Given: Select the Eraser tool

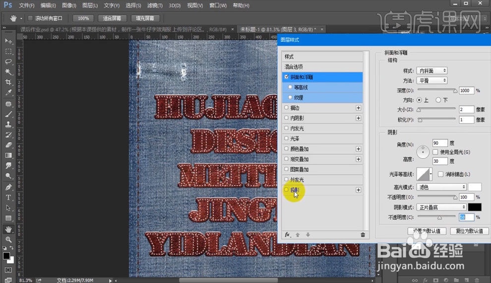Looking at the screenshot, I should coord(8,145).
